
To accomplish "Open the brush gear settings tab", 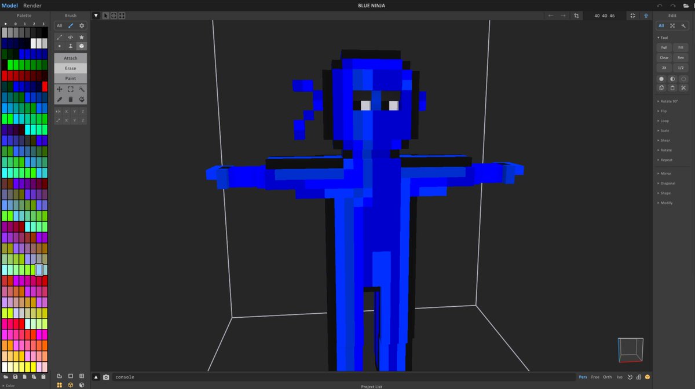I will [x=82, y=25].
